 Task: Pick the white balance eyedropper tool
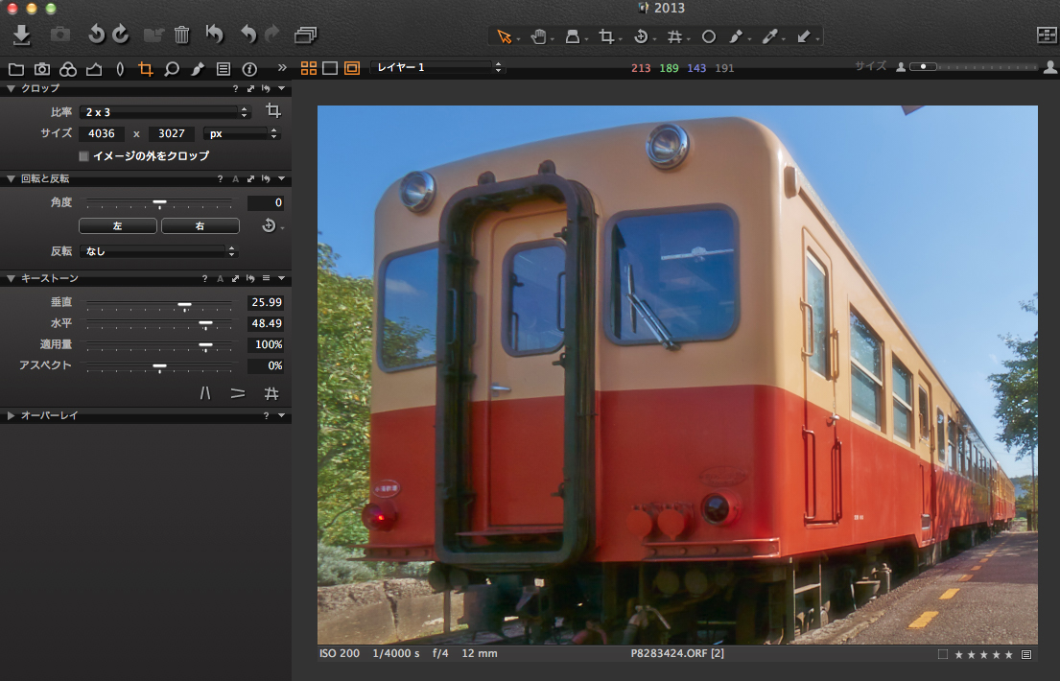click(769, 36)
